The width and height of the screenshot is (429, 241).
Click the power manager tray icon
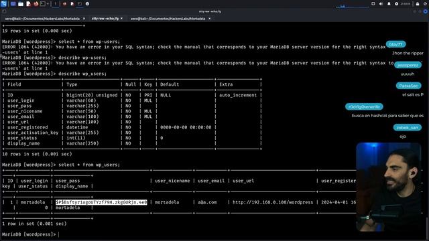pyautogui.click(x=396, y=4)
